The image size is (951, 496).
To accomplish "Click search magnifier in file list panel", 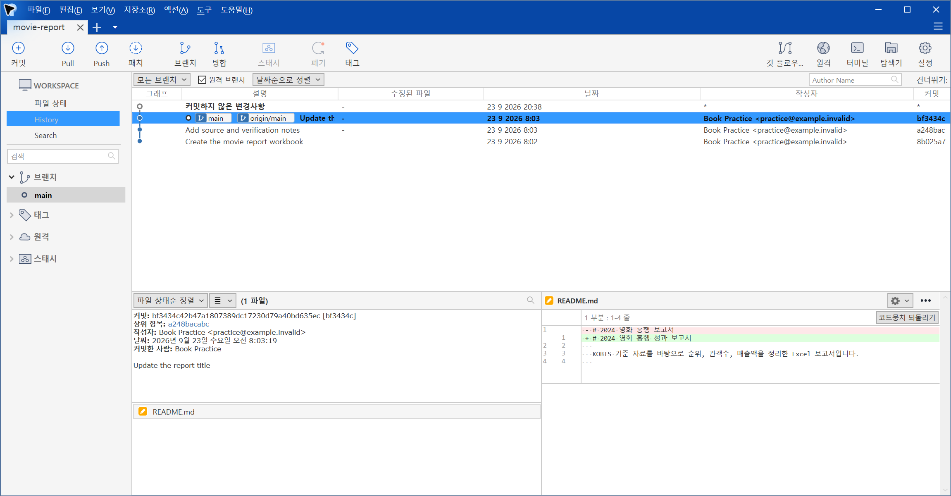I will pyautogui.click(x=531, y=300).
